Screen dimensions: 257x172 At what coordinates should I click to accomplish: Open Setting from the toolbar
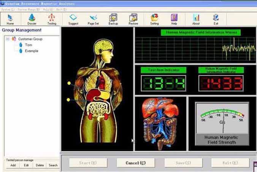154,19
